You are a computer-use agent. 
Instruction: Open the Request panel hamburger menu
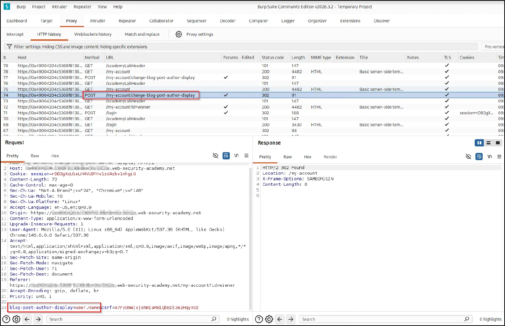(x=246, y=156)
